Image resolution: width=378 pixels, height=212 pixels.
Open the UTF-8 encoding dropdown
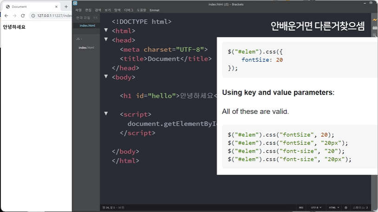[316, 207]
